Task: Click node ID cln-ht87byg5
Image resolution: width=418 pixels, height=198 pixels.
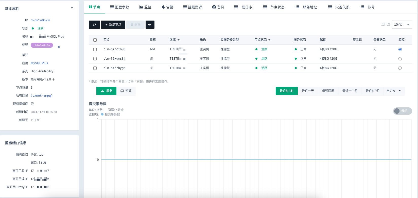Action: click(114, 68)
